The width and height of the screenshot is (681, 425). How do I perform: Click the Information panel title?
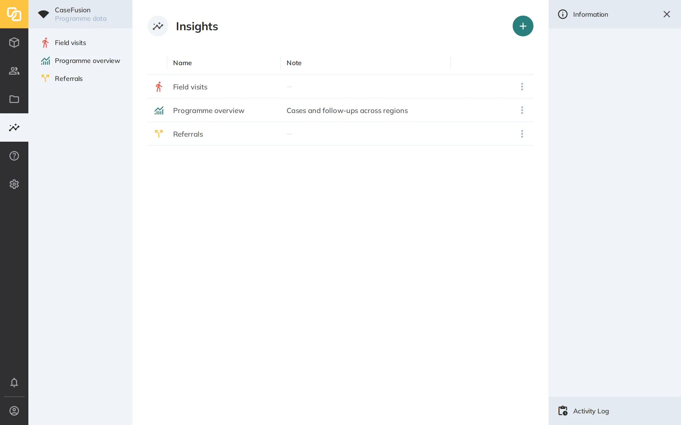[x=590, y=14]
